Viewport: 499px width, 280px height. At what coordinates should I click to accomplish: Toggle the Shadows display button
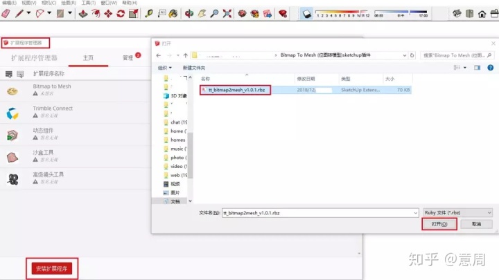306,14
